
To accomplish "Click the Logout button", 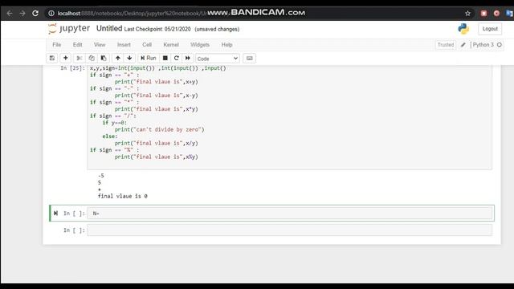I will (x=490, y=29).
